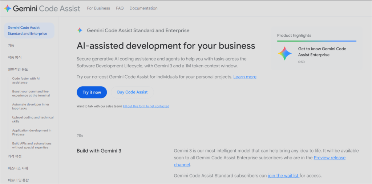The width and height of the screenshot is (372, 184).
Task: Open the Fill out this form link
Action: [146, 106]
